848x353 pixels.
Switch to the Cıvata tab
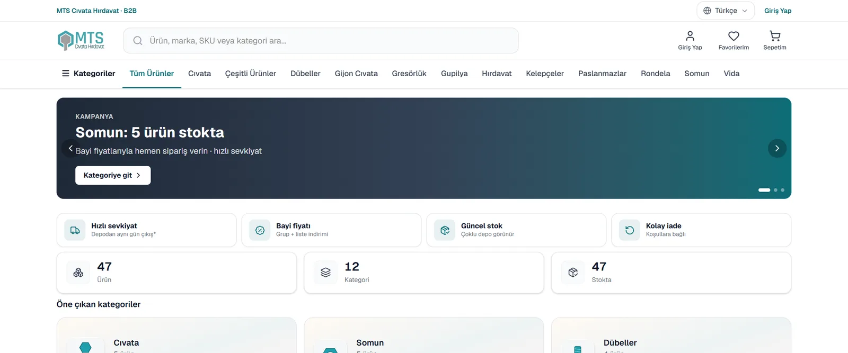pos(199,74)
